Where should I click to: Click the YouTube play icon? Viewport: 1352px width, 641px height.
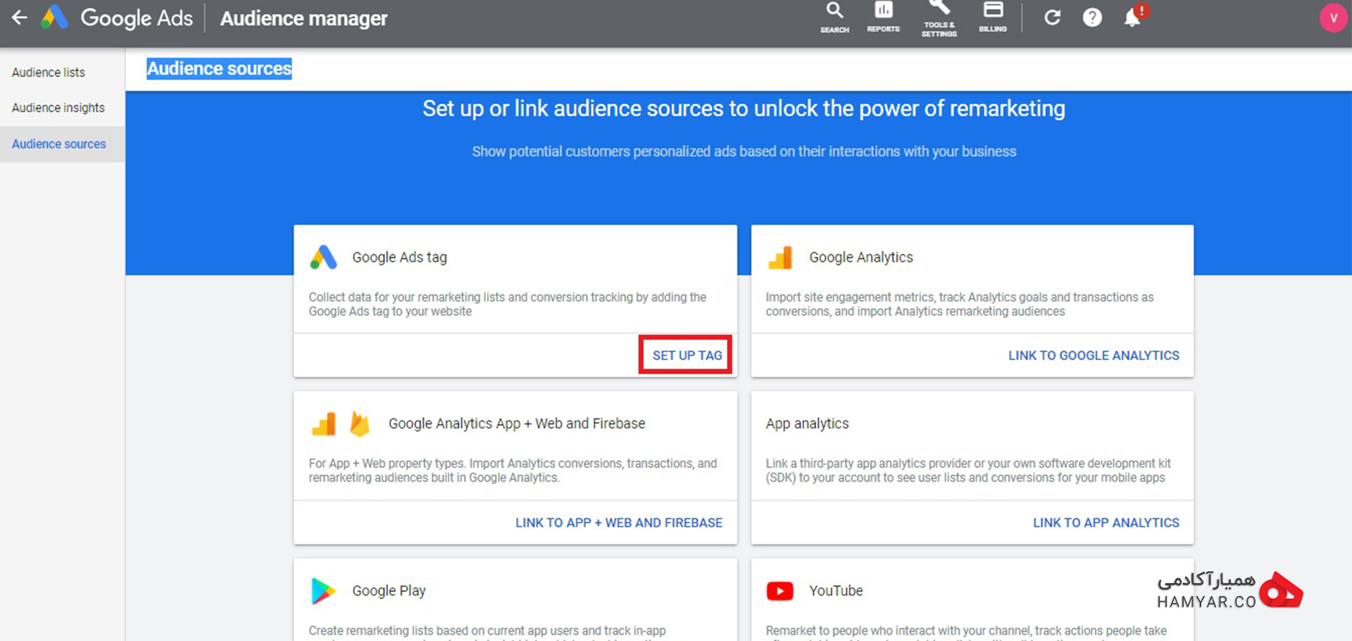click(x=780, y=591)
